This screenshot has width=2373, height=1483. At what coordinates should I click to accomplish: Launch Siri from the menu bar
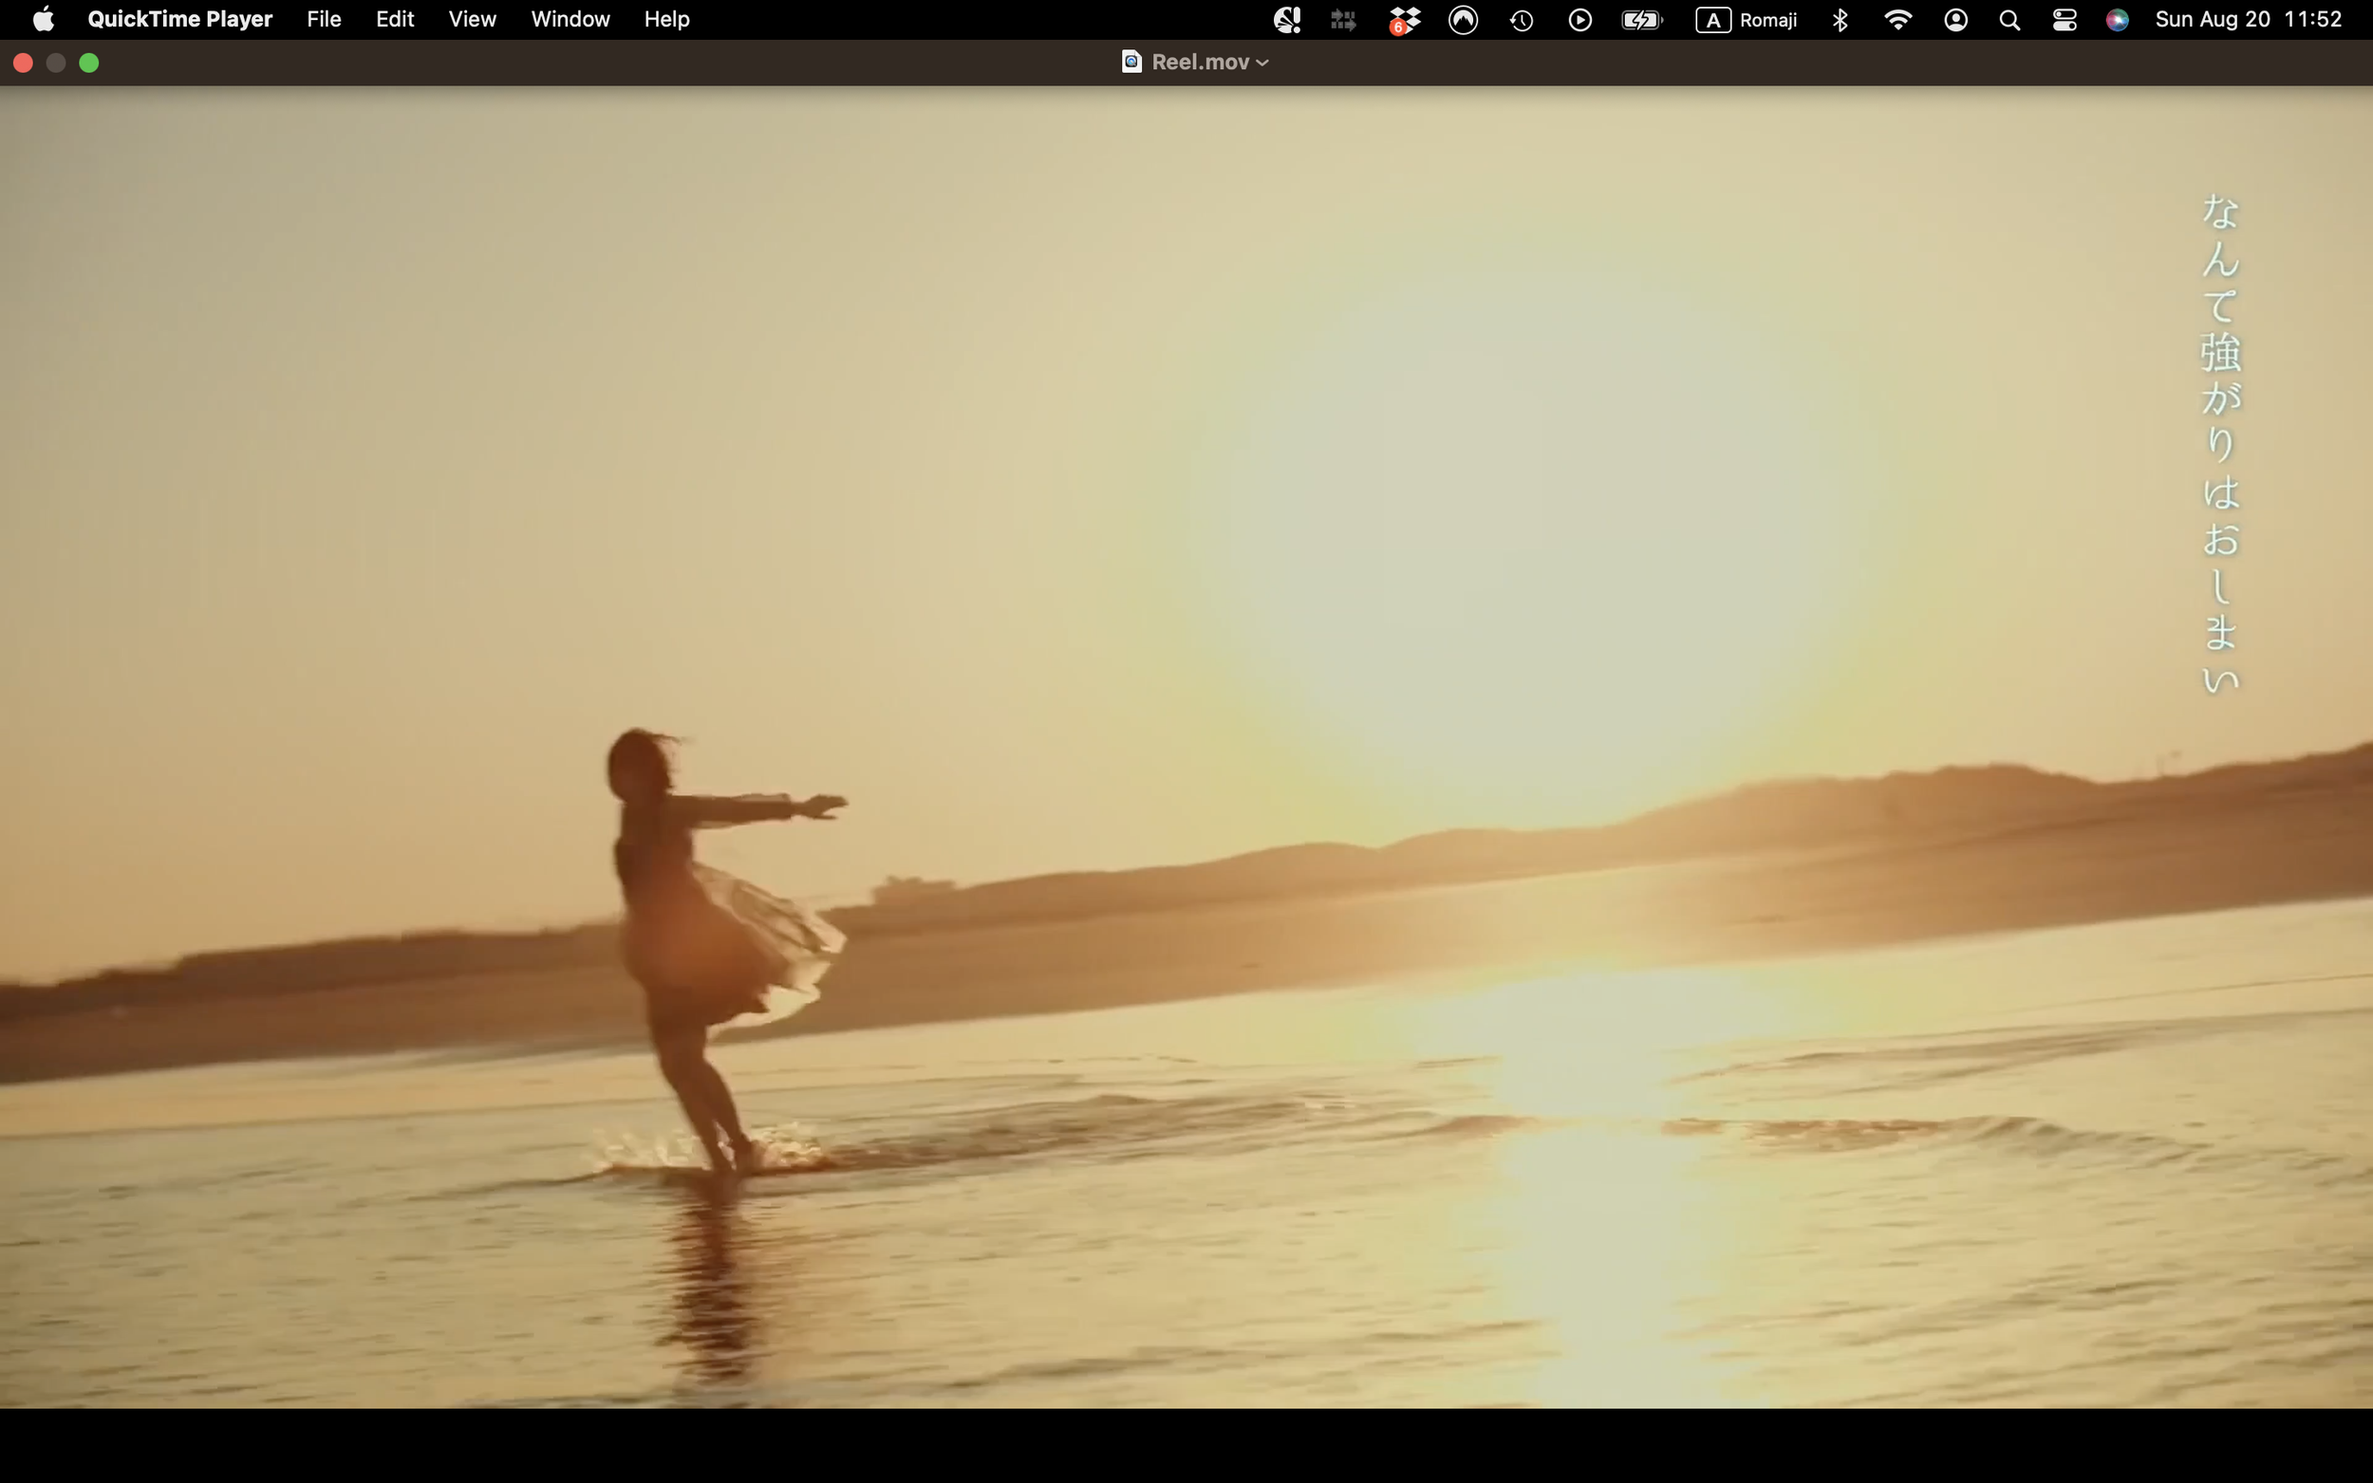pyautogui.click(x=2117, y=20)
